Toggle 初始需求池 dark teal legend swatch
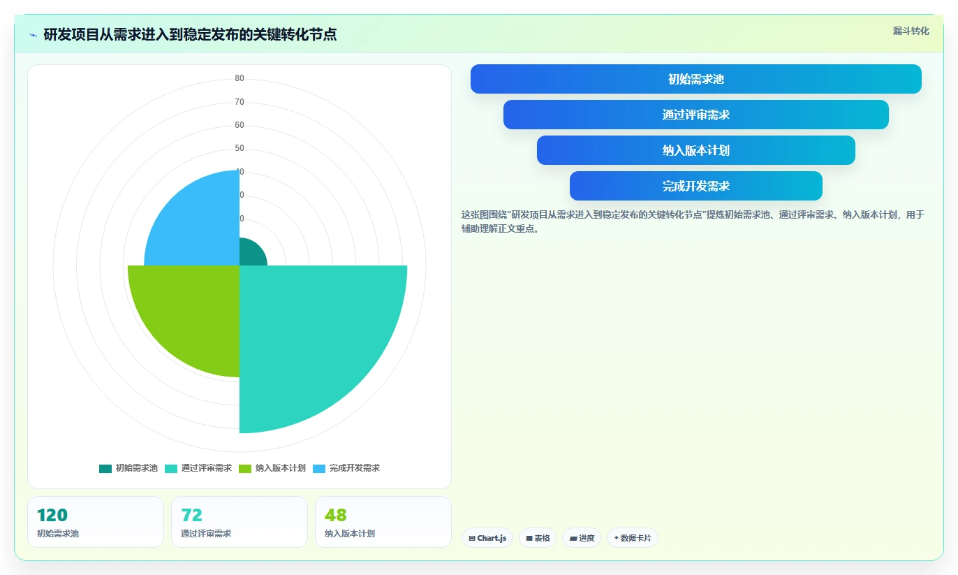Viewport: 958px width, 575px height. pos(105,468)
